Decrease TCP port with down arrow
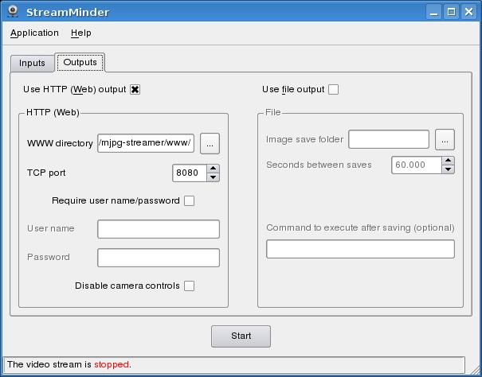482x377 pixels. 213,177
